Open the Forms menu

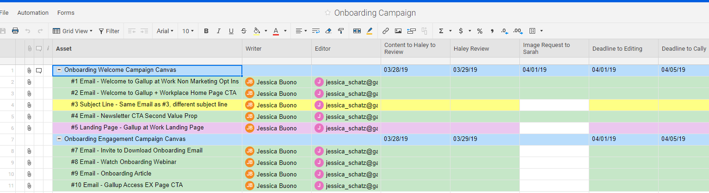point(66,13)
